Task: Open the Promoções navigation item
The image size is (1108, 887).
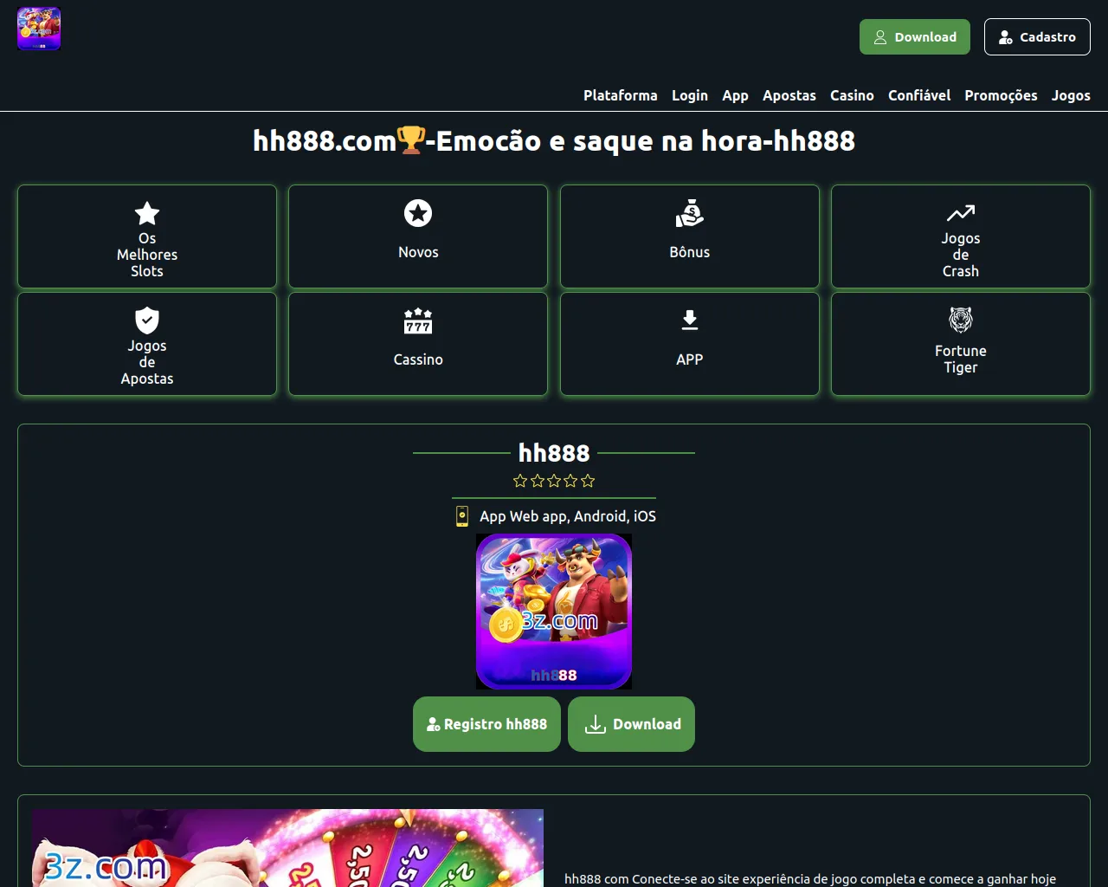Action: (1001, 95)
